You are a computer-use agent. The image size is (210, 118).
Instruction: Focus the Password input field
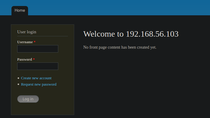click(x=38, y=66)
